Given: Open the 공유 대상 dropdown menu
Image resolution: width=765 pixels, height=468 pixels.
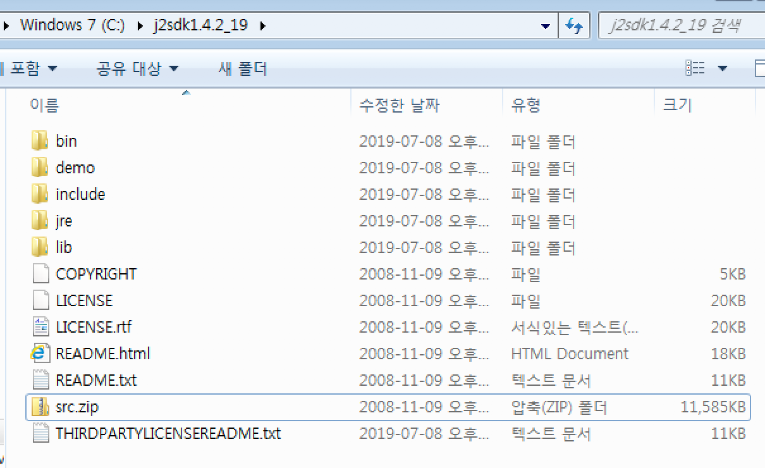Looking at the screenshot, I should [137, 68].
